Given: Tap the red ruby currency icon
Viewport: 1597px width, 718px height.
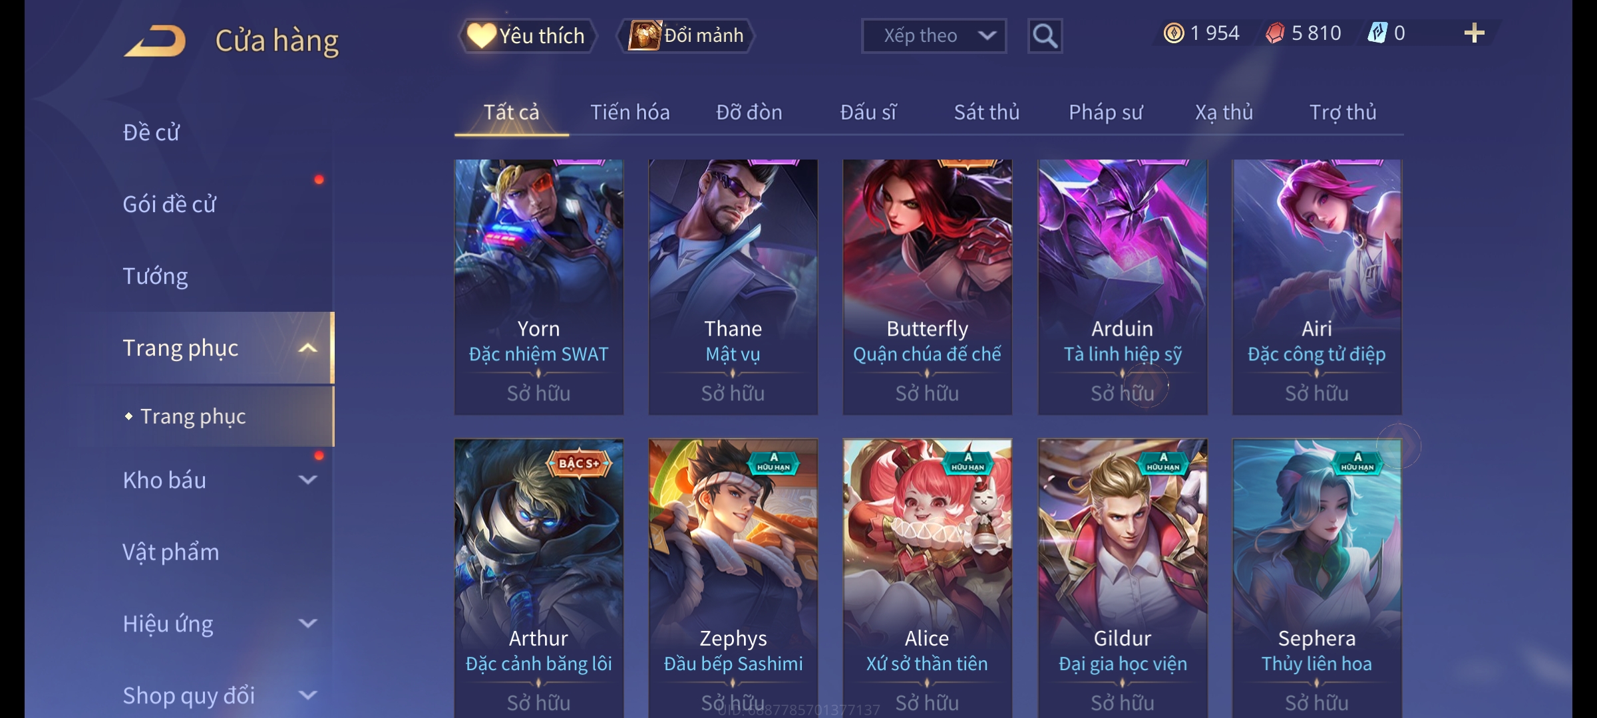Looking at the screenshot, I should coord(1275,33).
